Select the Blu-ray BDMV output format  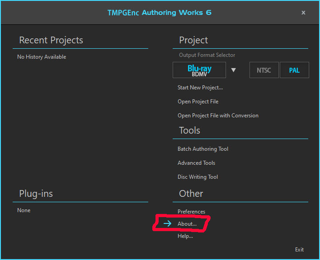click(x=199, y=70)
